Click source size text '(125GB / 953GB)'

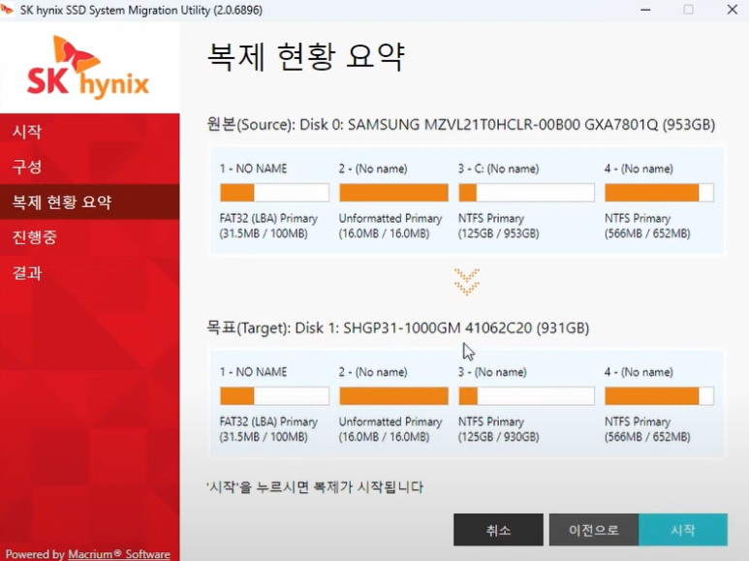pos(498,234)
